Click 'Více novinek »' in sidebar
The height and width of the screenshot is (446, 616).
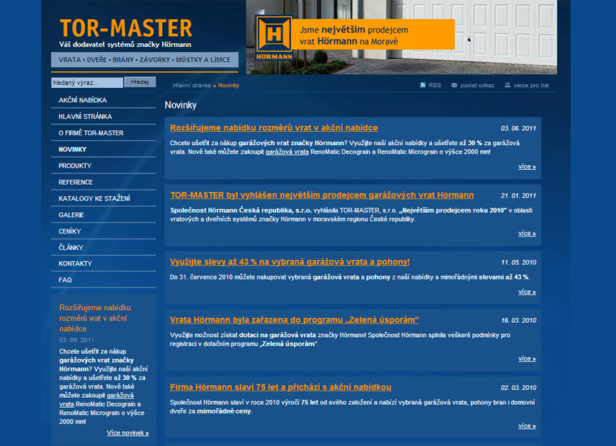(127, 433)
